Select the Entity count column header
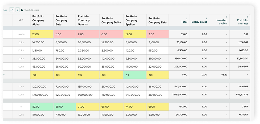 point(199,20)
